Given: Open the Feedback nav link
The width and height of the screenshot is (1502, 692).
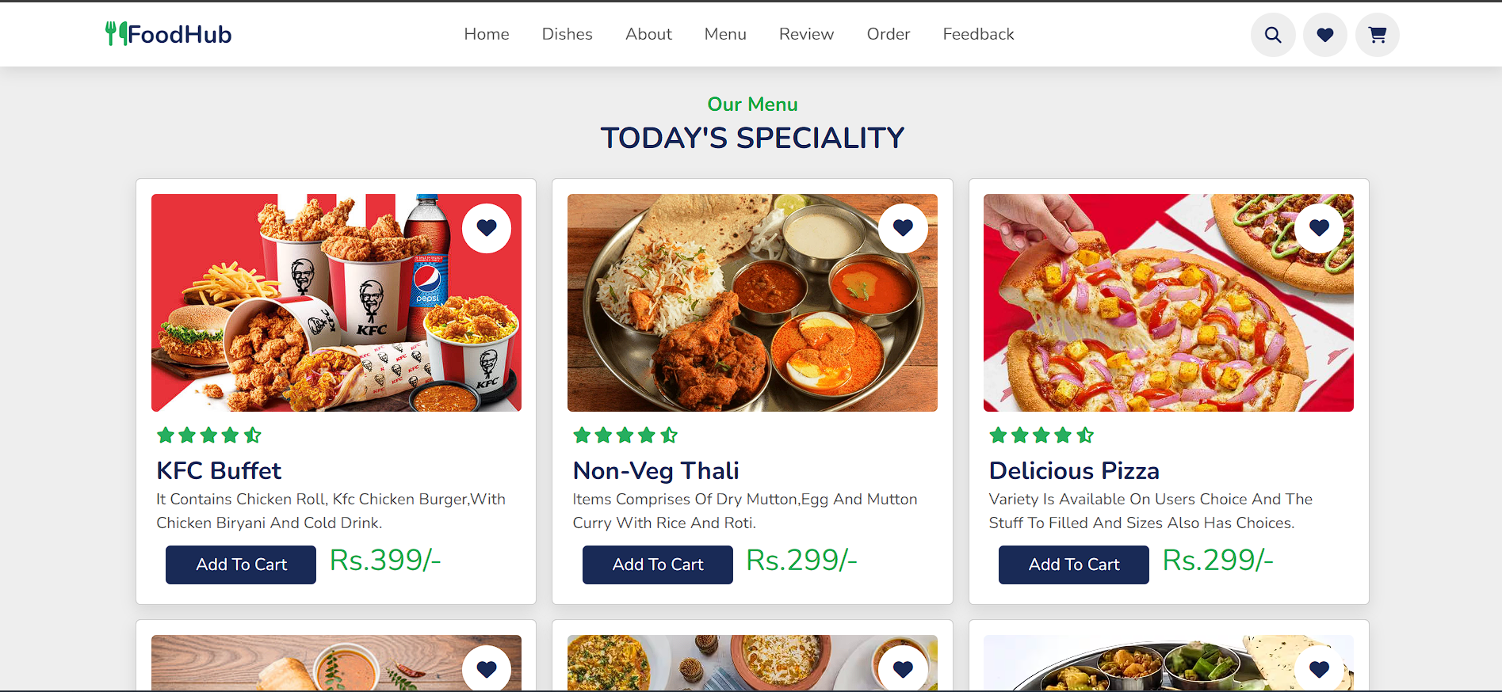Looking at the screenshot, I should [x=978, y=34].
